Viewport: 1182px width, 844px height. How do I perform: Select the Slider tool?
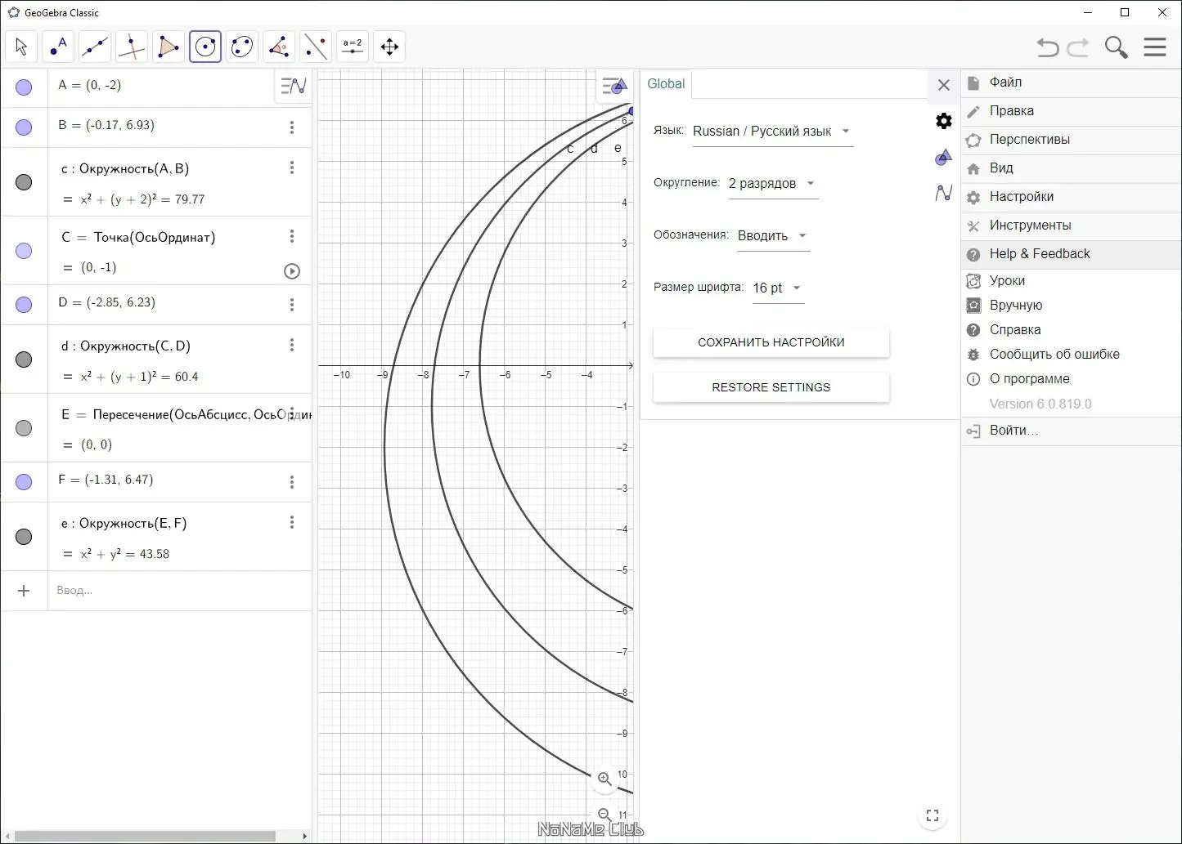coord(353,47)
